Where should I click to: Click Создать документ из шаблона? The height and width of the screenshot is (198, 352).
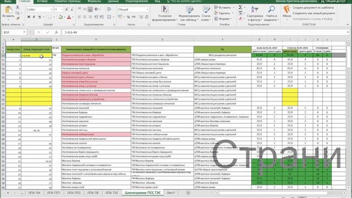coord(313,7)
